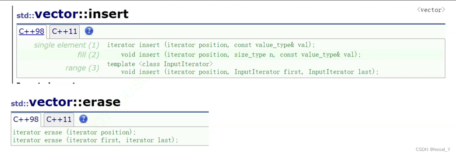Click the help question-mark icon beside erase tabs

[x=83, y=119]
